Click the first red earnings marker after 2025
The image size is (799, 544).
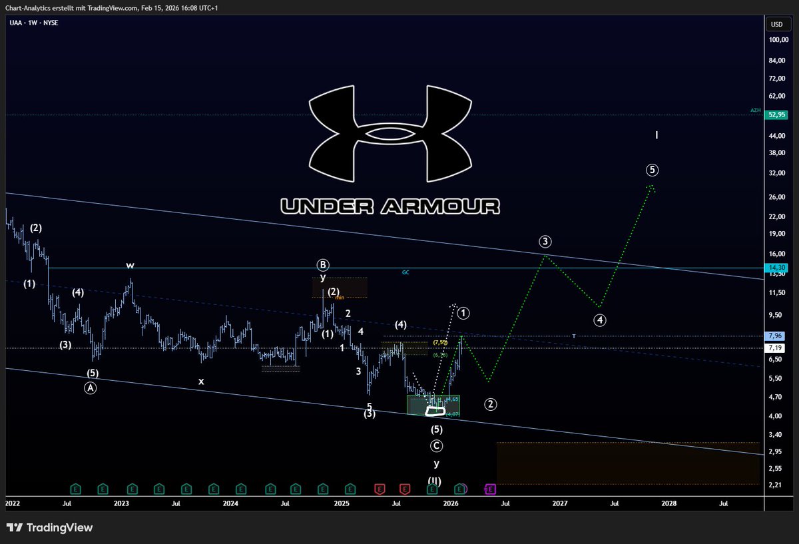(x=380, y=489)
